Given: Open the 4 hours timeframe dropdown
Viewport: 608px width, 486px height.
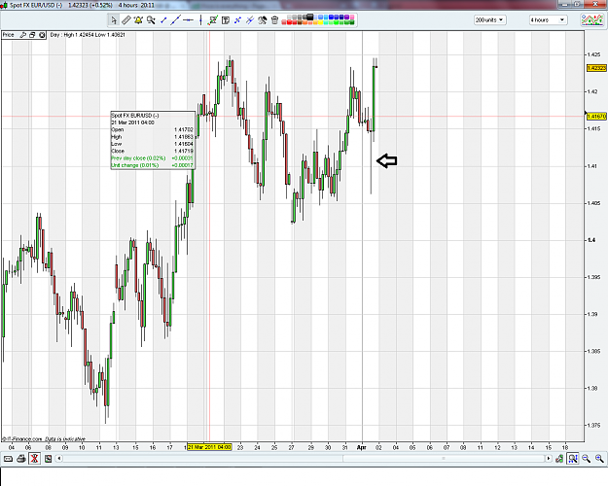Looking at the screenshot, I should point(548,19).
